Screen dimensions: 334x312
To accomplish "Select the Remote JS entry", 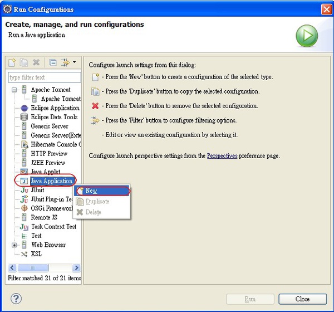I will (44, 217).
